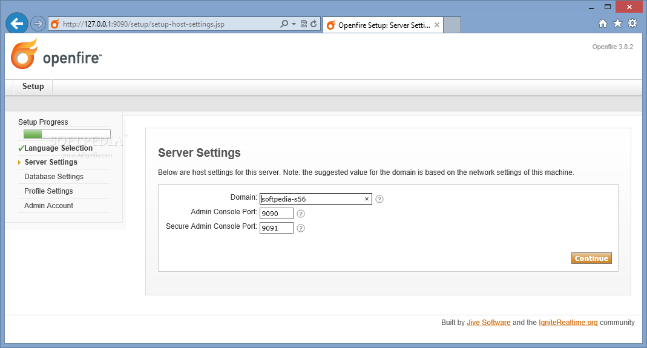Viewport: 647px width, 348px height.
Task: Click the Secure Admin Console Port field
Action: (277, 228)
